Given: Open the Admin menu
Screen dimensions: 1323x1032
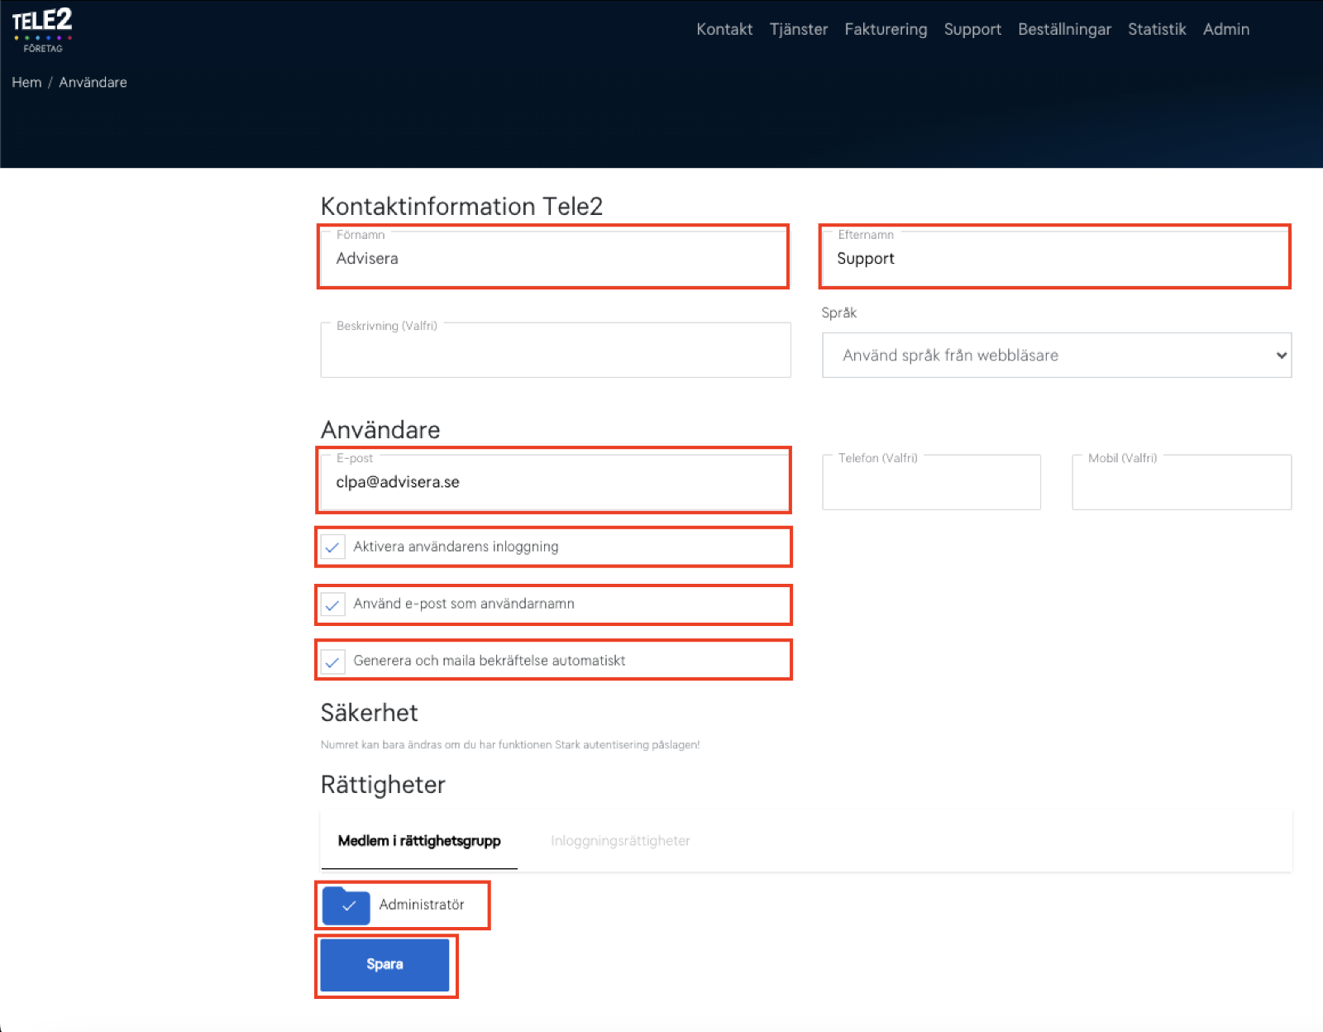Looking at the screenshot, I should (1225, 29).
